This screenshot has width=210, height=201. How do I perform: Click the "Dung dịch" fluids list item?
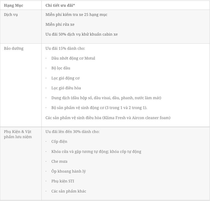point(106,98)
